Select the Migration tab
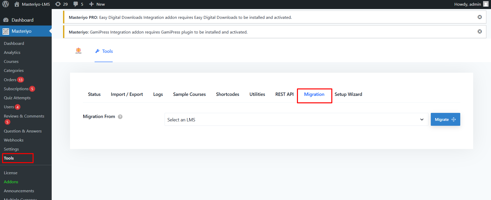Screen dimensions: 491x200 point(314,94)
